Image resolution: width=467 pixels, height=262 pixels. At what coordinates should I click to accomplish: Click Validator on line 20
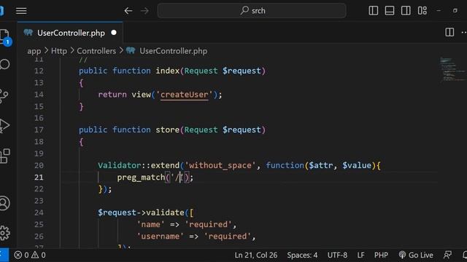120,165
